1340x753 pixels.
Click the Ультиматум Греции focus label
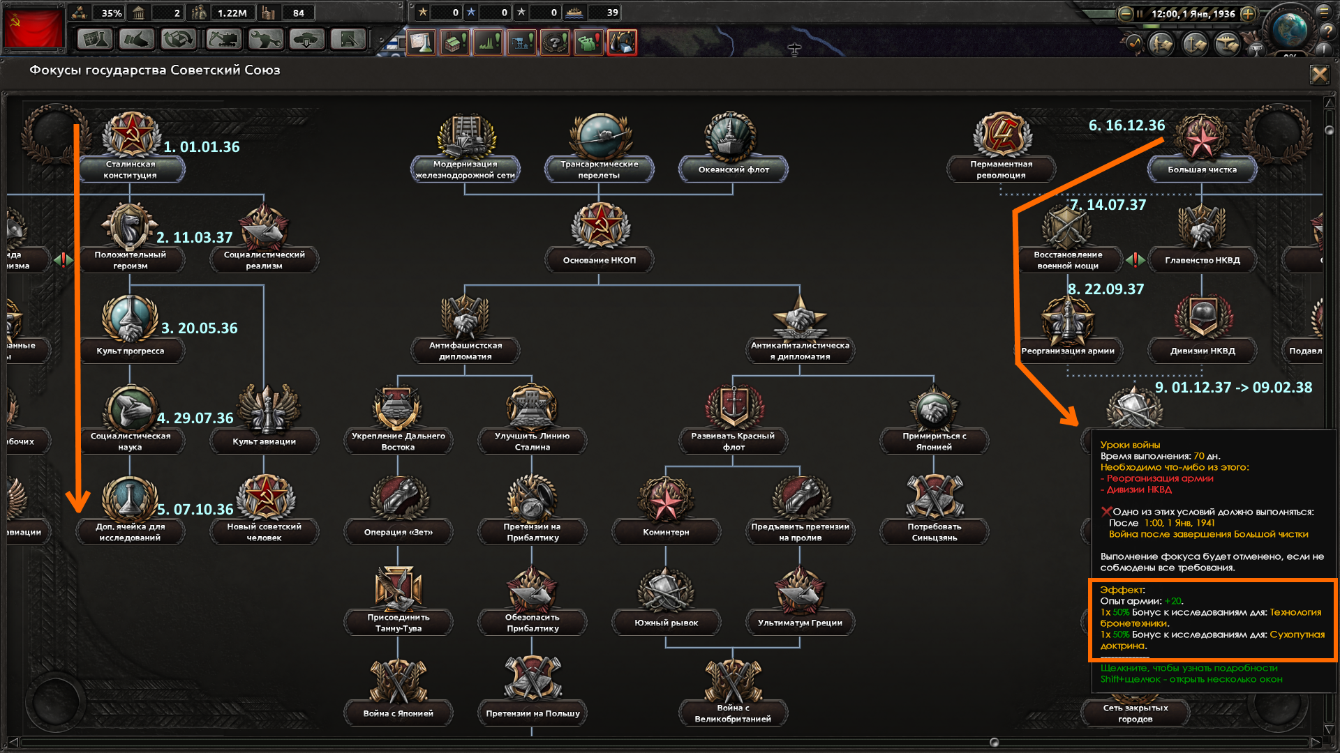tap(800, 623)
